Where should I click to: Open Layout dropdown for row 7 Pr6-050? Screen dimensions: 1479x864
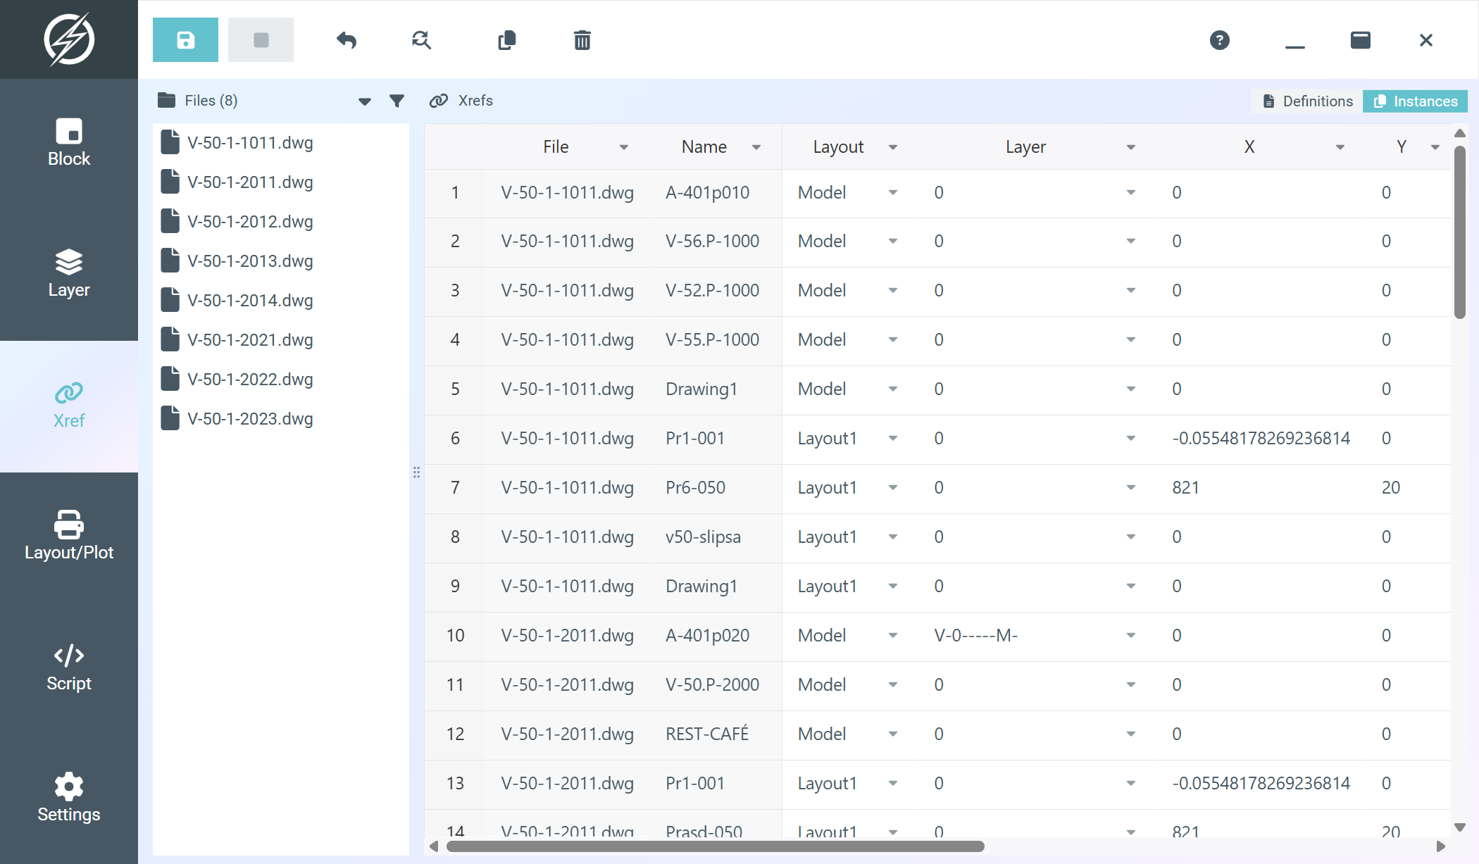(893, 488)
